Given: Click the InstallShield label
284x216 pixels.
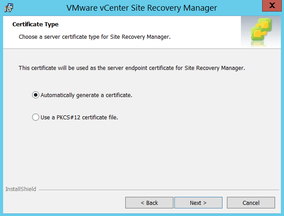Looking at the screenshot, I should pos(21,189).
